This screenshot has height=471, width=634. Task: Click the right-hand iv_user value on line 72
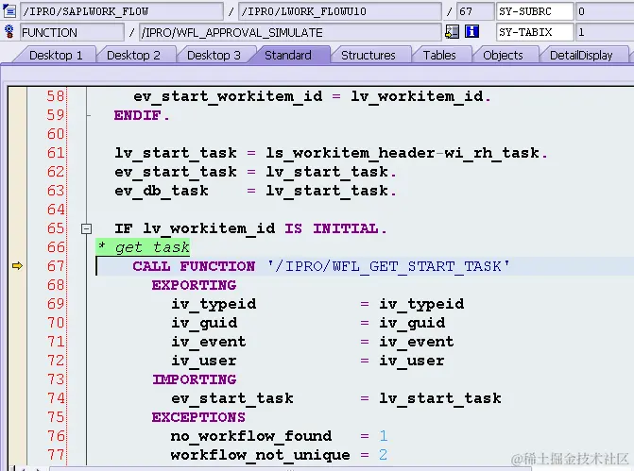tap(412, 361)
